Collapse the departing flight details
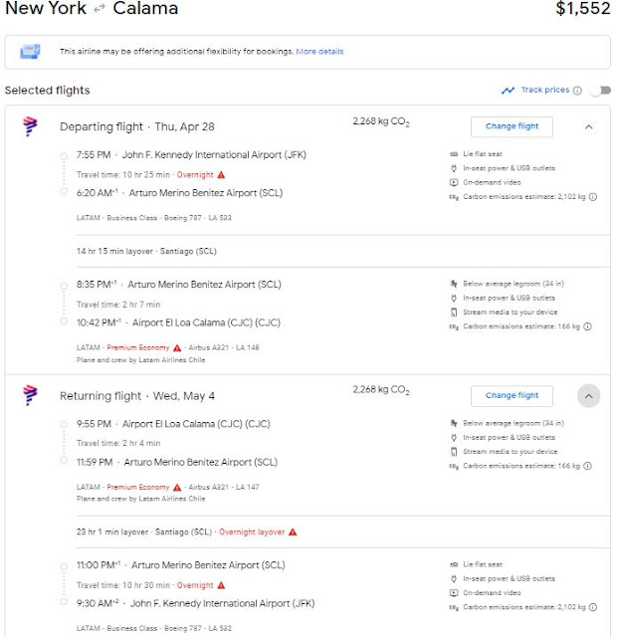 [x=588, y=126]
